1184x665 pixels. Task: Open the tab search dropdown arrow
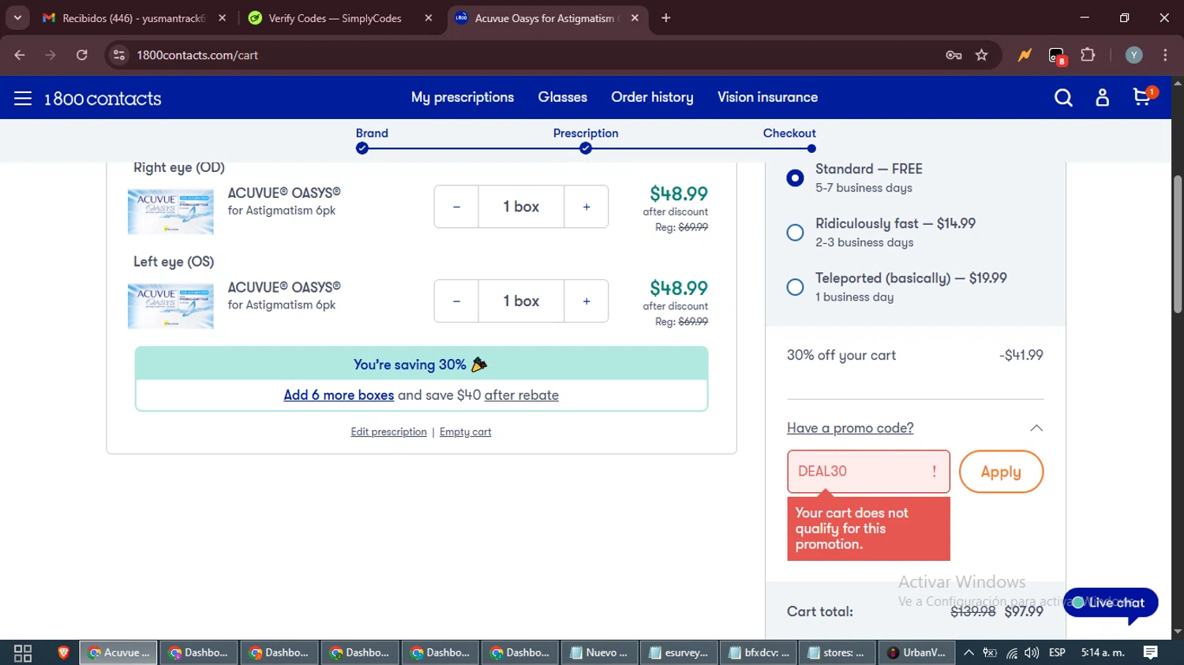pyautogui.click(x=17, y=17)
